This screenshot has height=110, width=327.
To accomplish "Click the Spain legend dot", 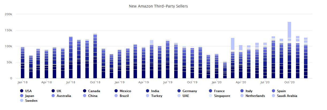I will 273,91.
